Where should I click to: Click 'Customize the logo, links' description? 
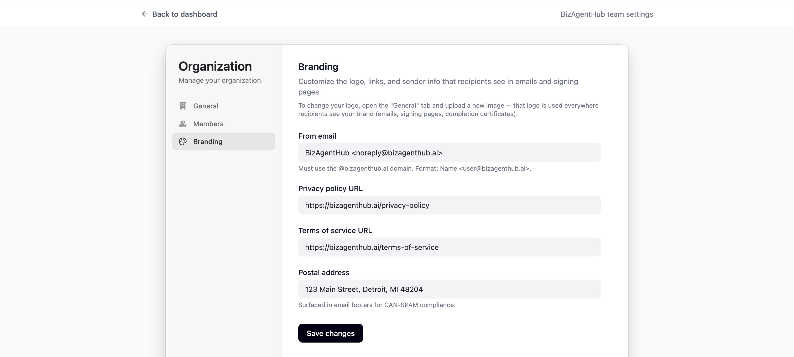coord(438,87)
